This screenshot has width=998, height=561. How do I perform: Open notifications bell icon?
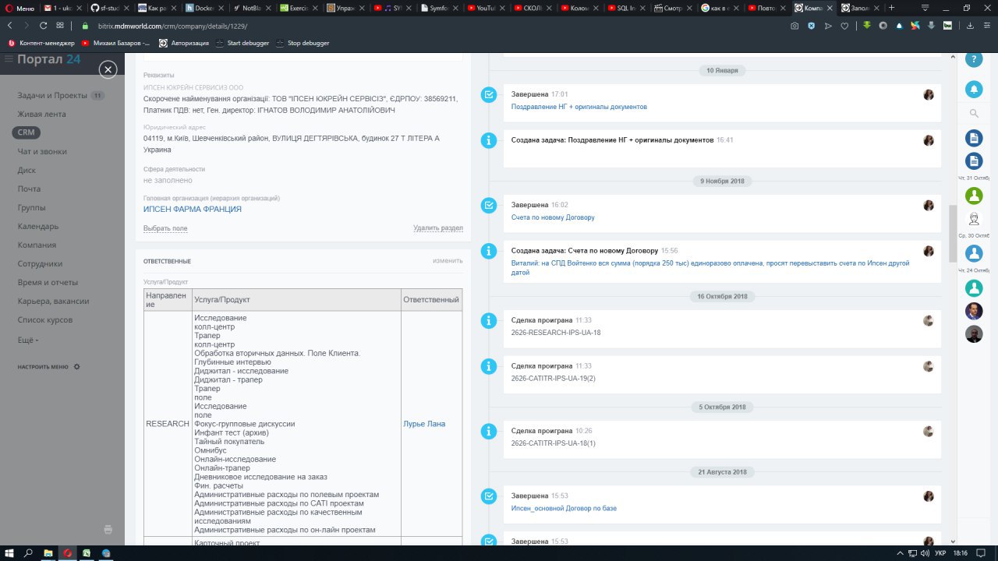point(974,89)
